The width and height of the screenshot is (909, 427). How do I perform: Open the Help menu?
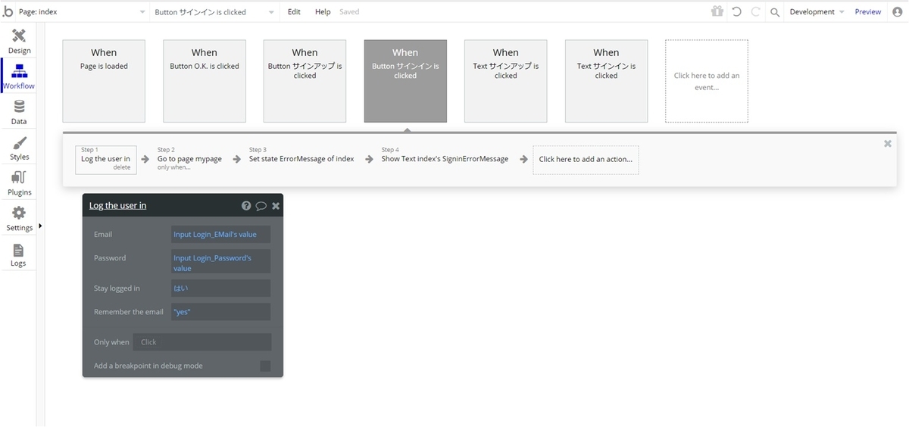coord(323,12)
